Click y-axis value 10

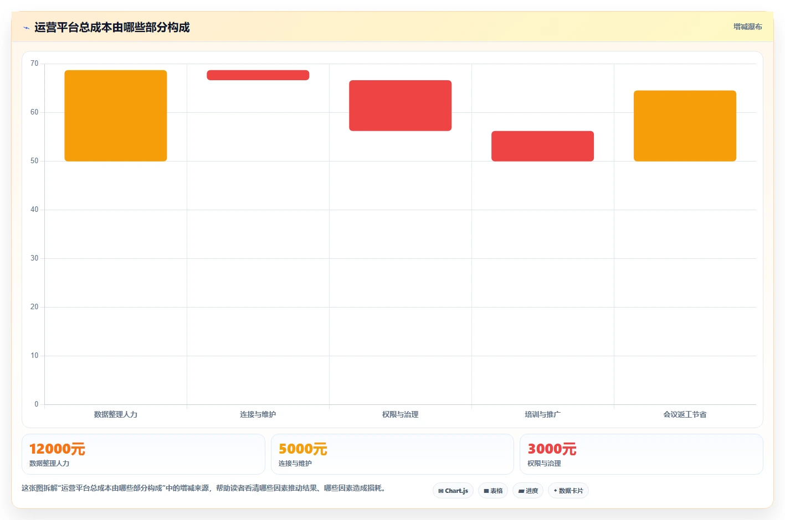click(x=34, y=356)
